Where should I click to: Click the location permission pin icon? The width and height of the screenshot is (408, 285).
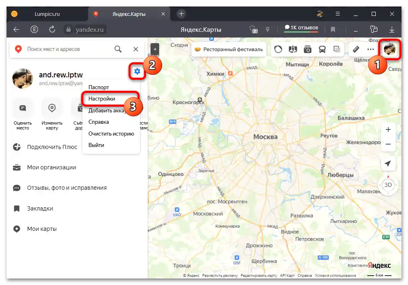click(x=268, y=29)
